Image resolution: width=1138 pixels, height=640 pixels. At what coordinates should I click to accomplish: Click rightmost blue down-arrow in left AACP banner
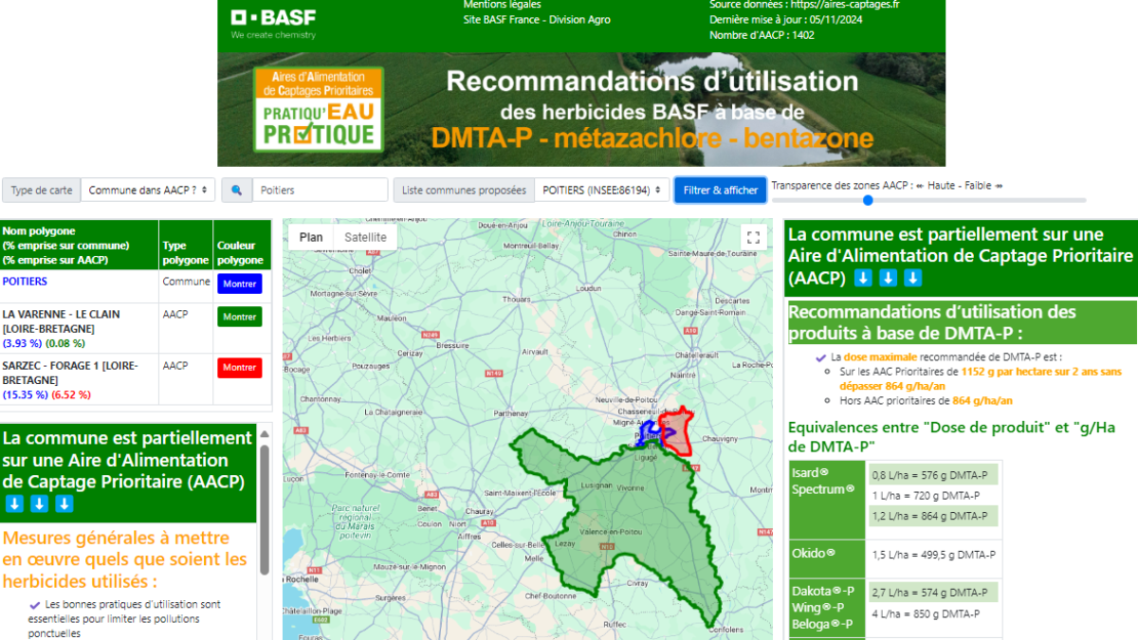pyautogui.click(x=64, y=503)
